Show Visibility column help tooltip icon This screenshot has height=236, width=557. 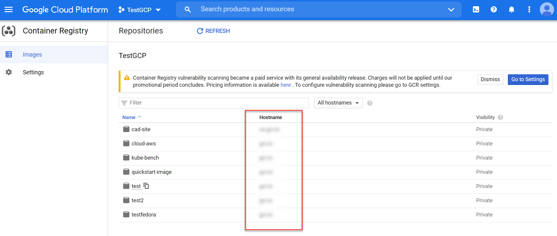[500, 117]
